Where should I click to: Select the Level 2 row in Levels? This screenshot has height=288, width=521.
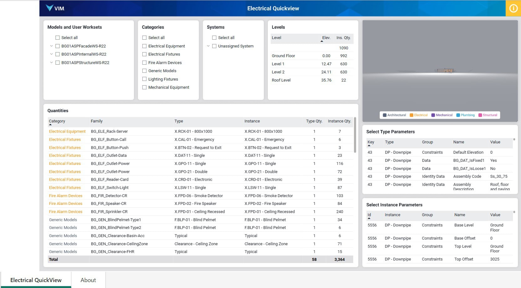312,72
